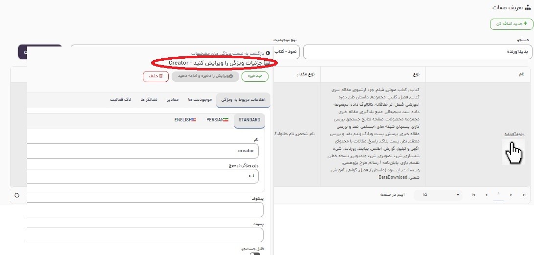
Task: Select the PERSIAN language tab
Action: 217,120
